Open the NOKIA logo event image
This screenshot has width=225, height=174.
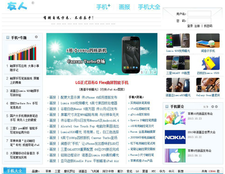click(175, 137)
